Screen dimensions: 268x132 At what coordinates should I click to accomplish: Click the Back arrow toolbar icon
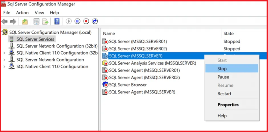(5, 22)
